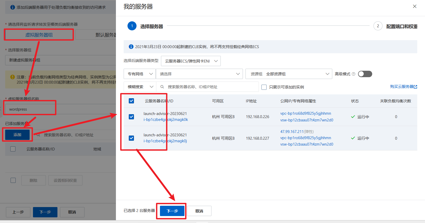Click IP 192.168.0.227 cell
Image resolution: width=425 pixels, height=223 pixels.
(258, 138)
